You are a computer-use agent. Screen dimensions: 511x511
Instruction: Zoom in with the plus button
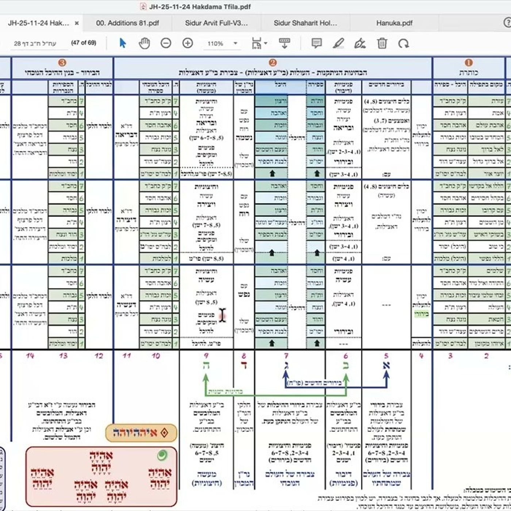(x=188, y=43)
